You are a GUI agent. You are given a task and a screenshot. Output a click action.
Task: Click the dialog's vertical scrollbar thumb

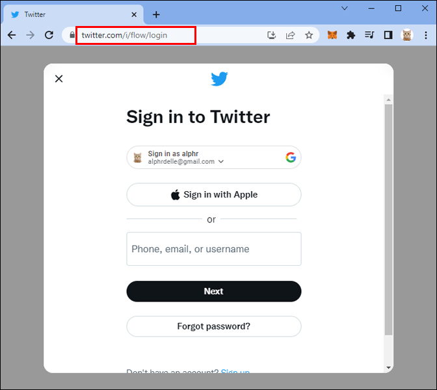coord(388,220)
